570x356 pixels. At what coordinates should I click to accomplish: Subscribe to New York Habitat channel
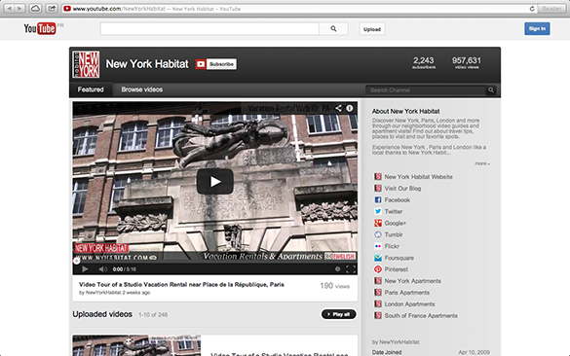point(216,64)
